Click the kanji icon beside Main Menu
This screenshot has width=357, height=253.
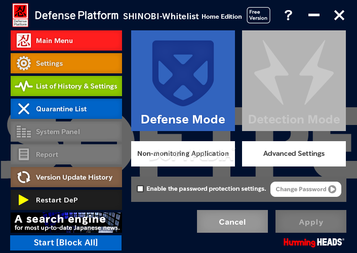click(24, 40)
